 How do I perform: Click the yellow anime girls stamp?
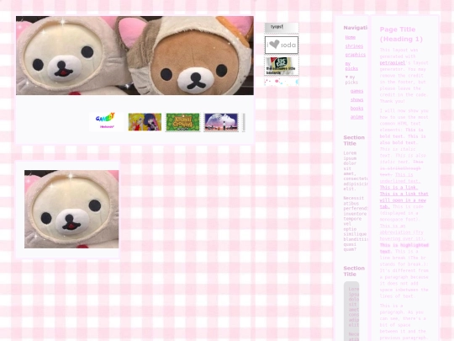pyautogui.click(x=145, y=122)
